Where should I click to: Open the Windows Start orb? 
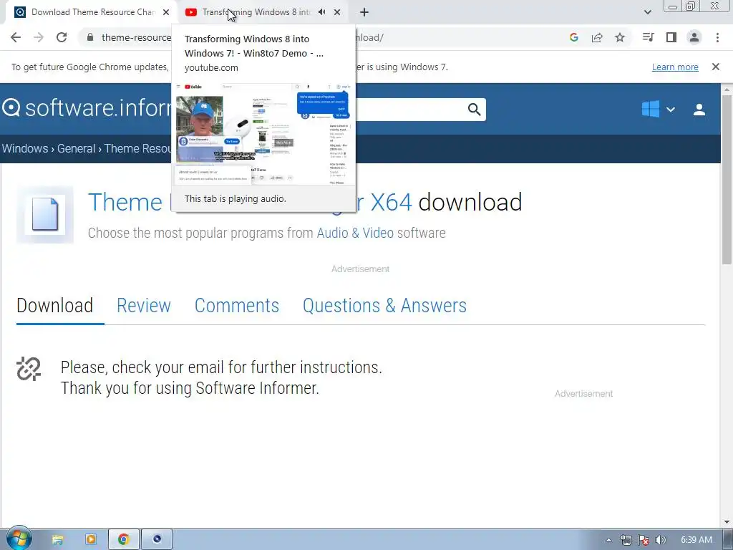19,539
